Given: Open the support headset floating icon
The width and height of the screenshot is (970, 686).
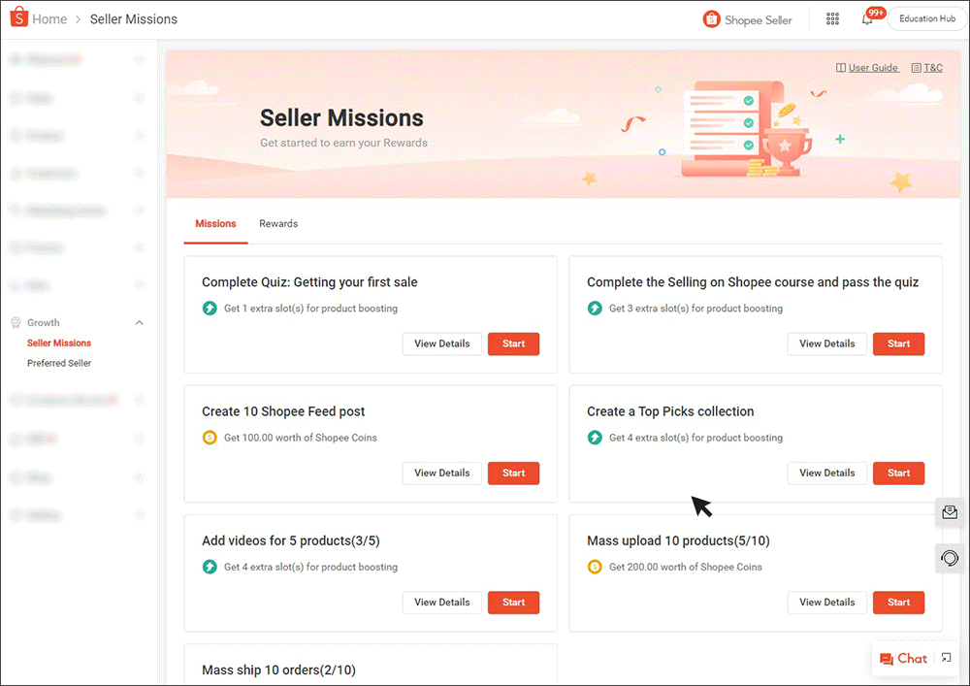Looking at the screenshot, I should [950, 559].
